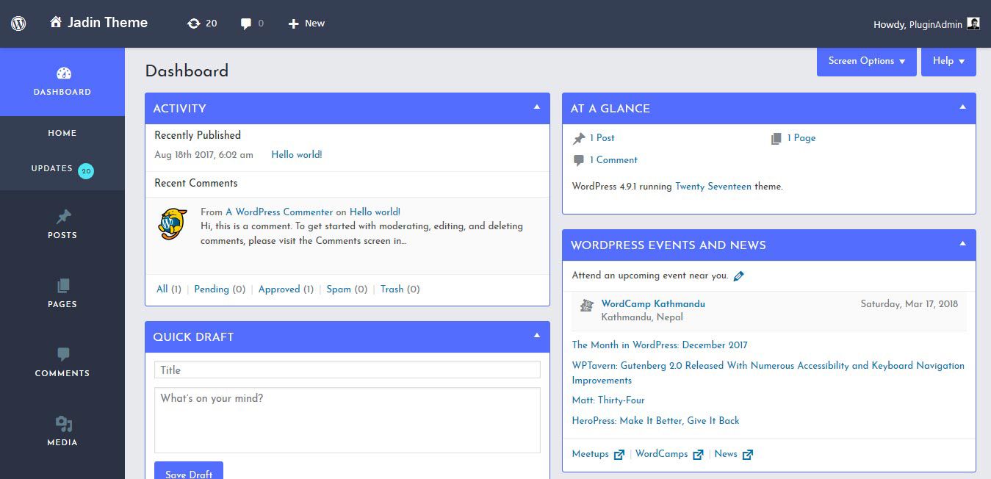Open the Hello world! post under Recently Published

[297, 155]
